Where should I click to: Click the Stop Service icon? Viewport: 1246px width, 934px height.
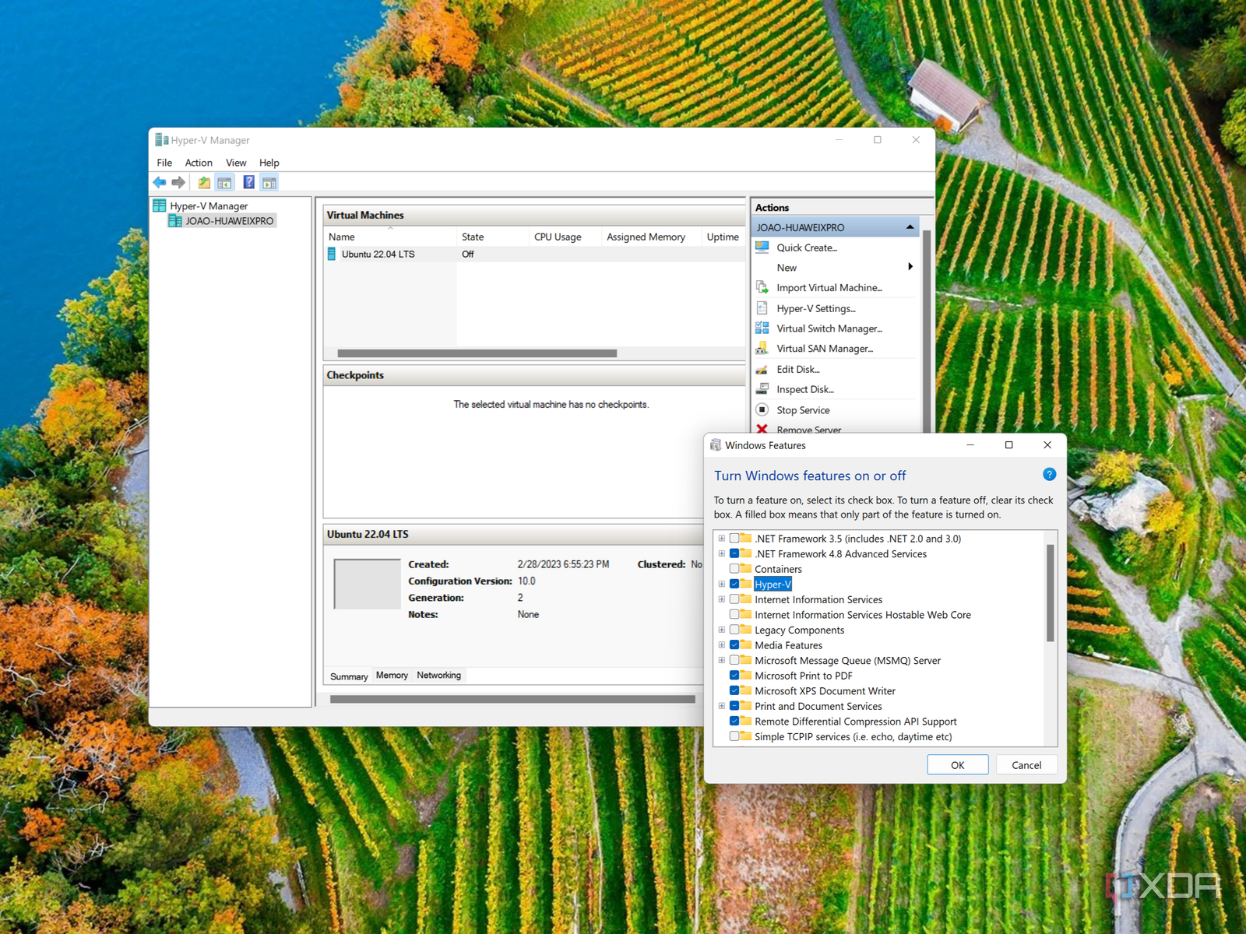[x=762, y=410]
